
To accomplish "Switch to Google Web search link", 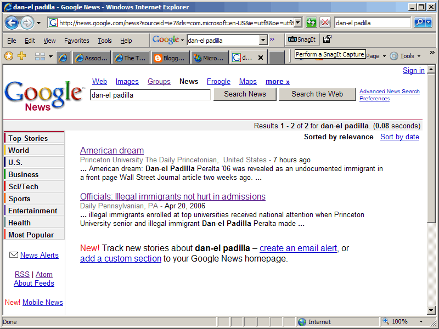I will pyautogui.click(x=99, y=81).
